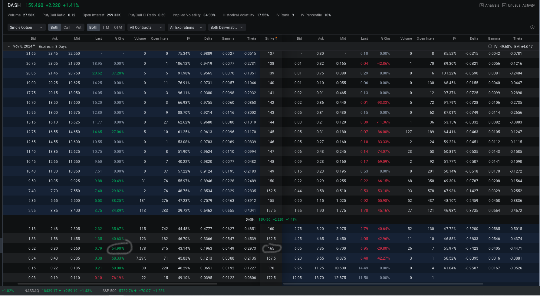
Task: Open the All Contracts dropdown
Action: 146,27
